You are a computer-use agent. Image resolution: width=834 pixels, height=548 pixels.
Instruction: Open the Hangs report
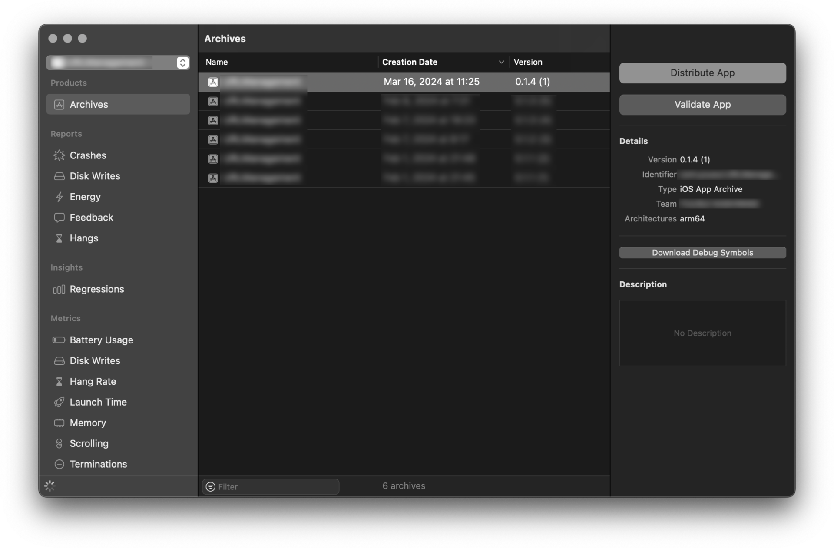pos(118,238)
